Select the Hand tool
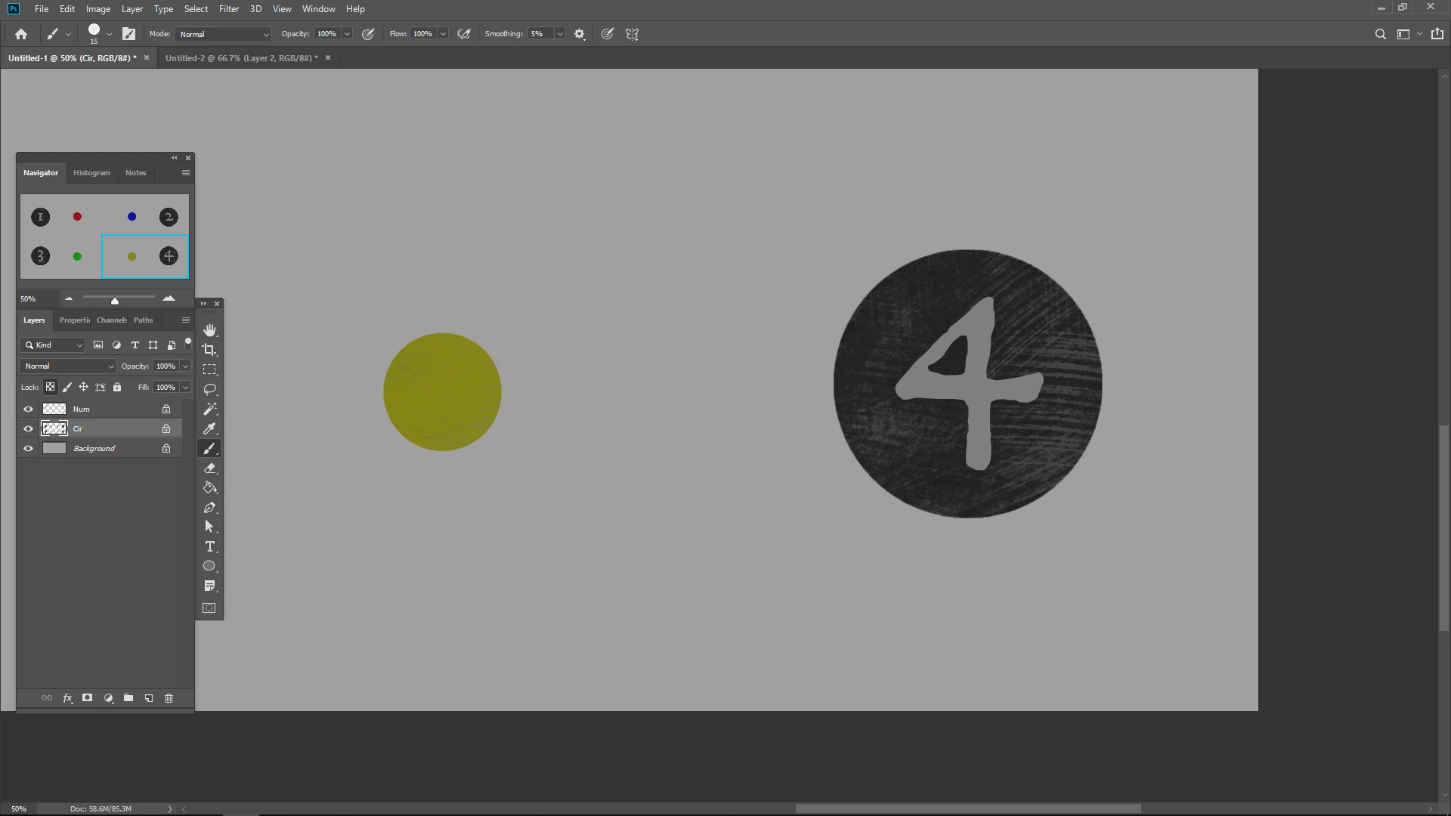Screen dimensions: 1451x816 (209, 330)
